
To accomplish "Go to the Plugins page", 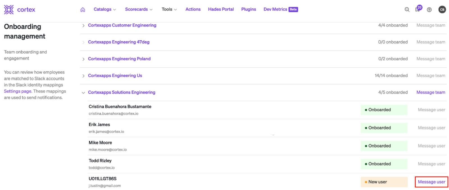I will coord(248,9).
